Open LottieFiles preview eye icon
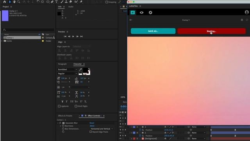This screenshot has width=250, height=141. pos(141,13)
